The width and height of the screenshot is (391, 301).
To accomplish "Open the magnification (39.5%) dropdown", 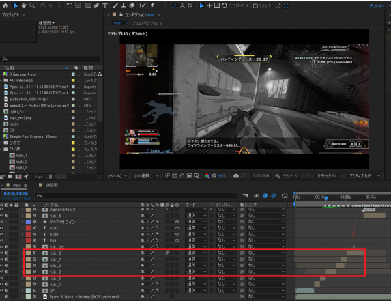I will click(x=117, y=176).
